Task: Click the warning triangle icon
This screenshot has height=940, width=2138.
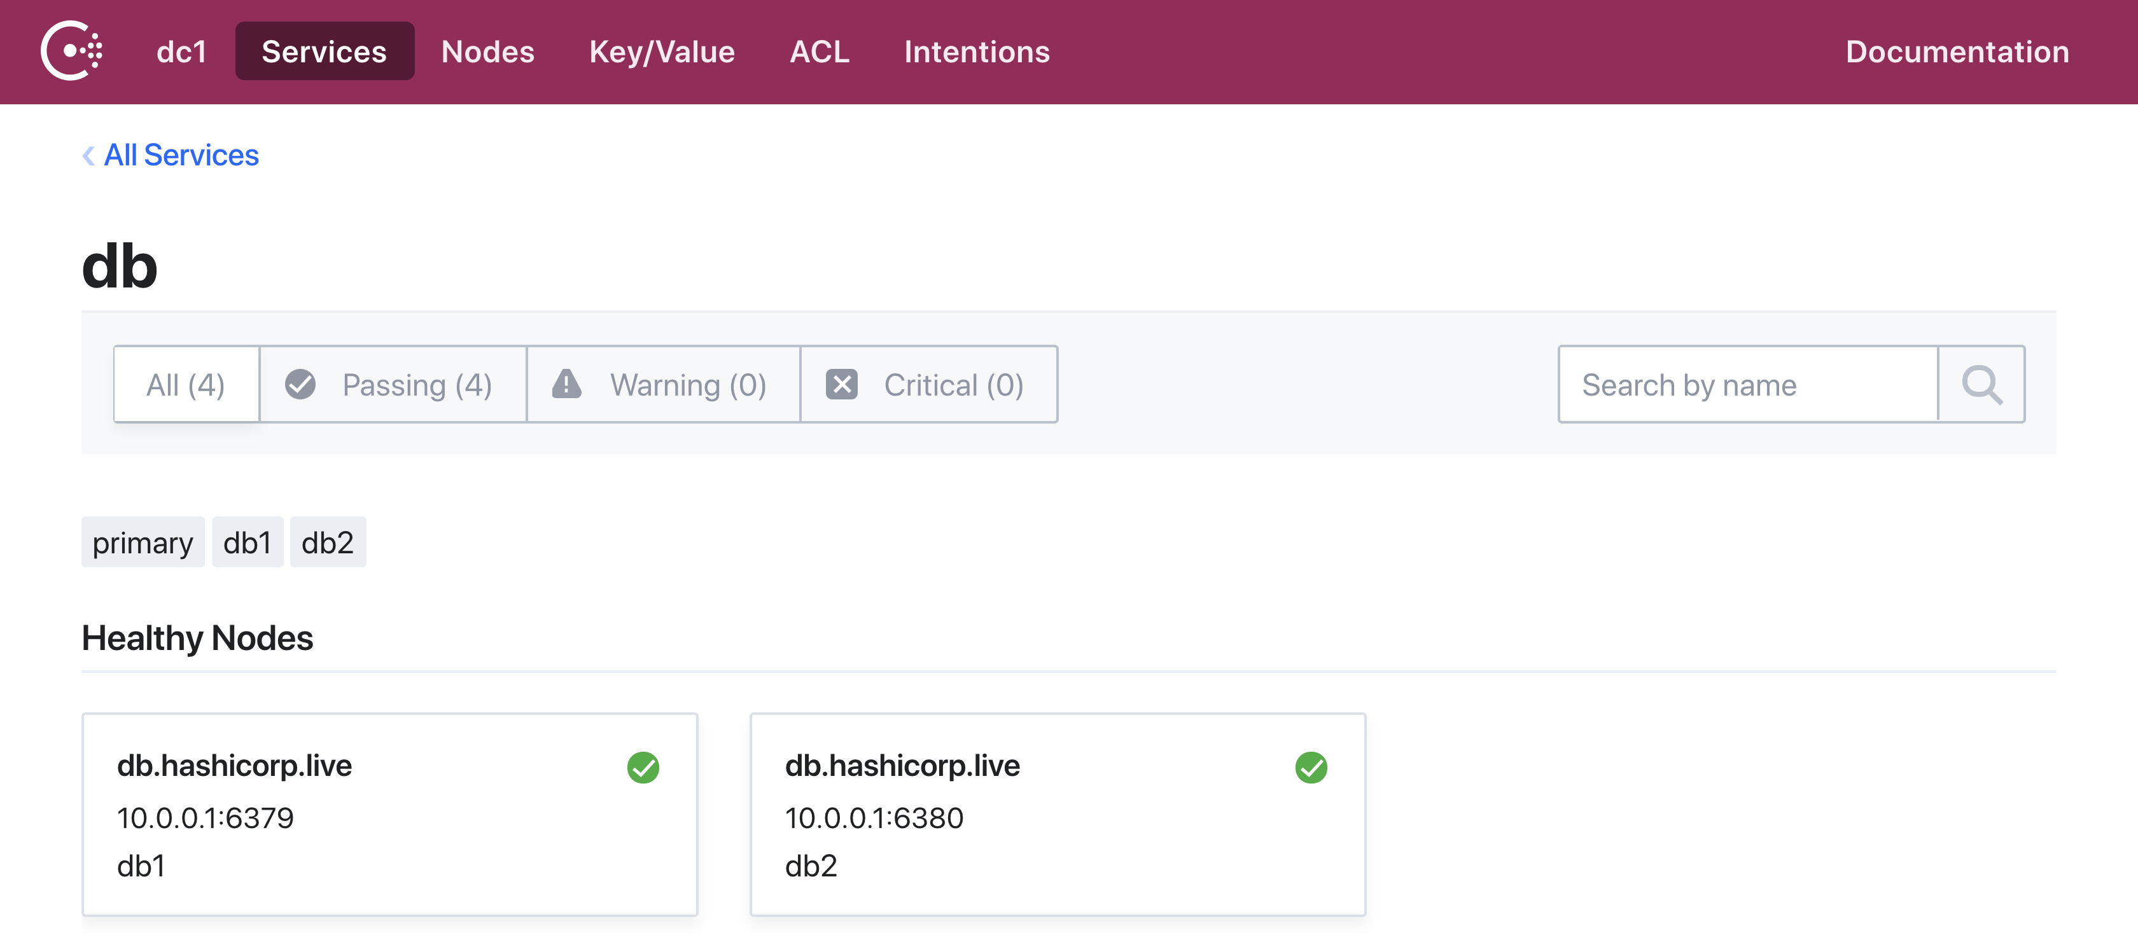Action: (566, 384)
